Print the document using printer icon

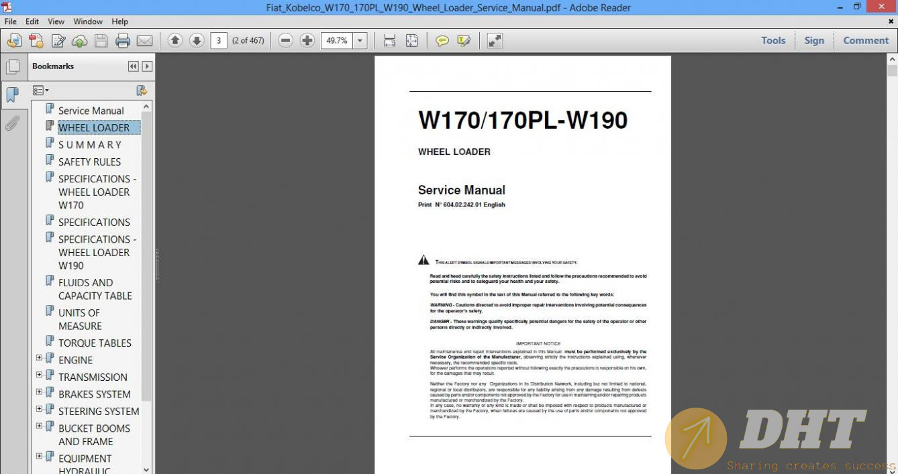[123, 41]
